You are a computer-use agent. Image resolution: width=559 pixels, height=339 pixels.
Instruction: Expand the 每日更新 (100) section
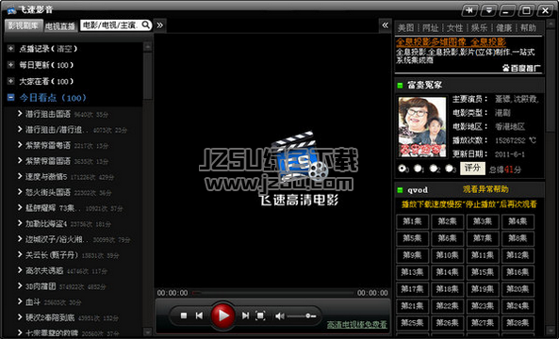click(10, 65)
